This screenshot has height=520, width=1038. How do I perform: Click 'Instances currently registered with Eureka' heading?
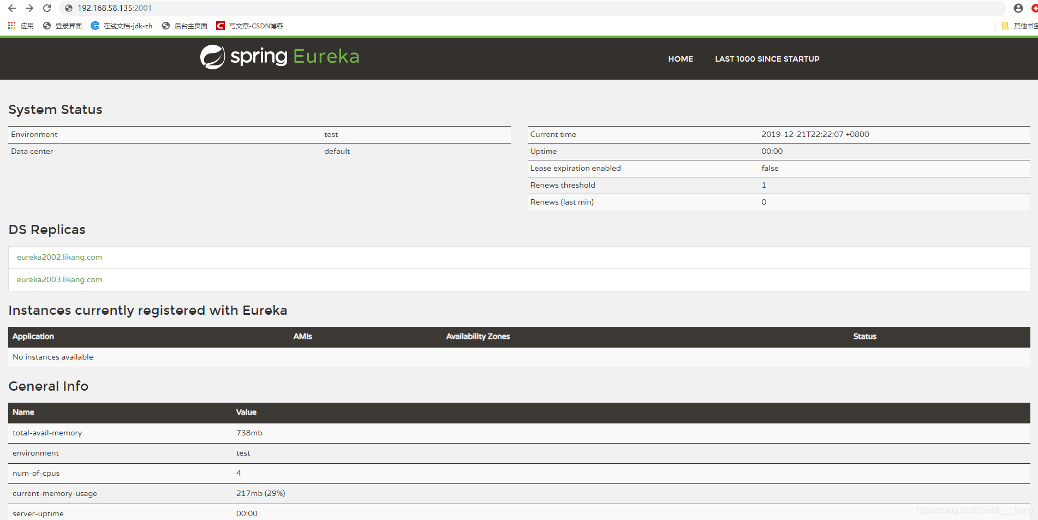tap(148, 310)
